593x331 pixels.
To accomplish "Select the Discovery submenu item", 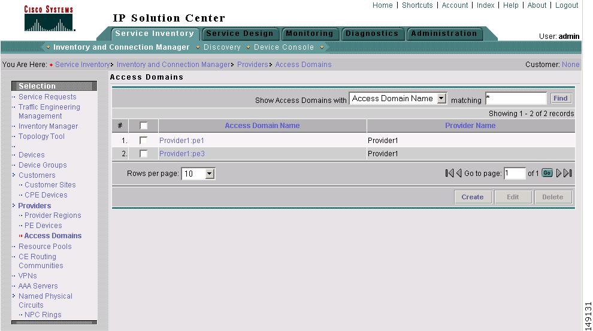I will coord(222,47).
